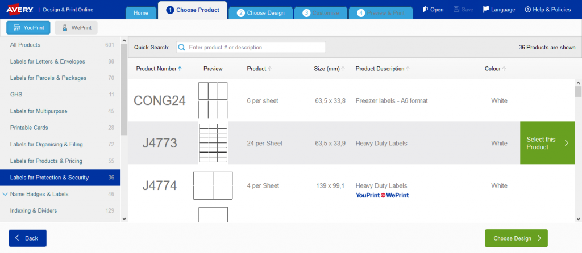This screenshot has height=253, width=582.
Task: Open Indexing & Dividers category
Action: point(60,211)
